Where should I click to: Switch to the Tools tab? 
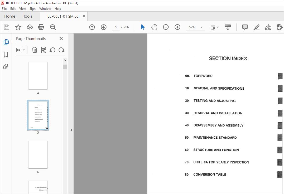[x=28, y=16]
